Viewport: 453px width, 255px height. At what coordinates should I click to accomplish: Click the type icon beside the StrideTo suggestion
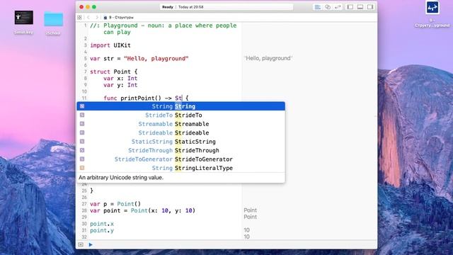(82, 115)
